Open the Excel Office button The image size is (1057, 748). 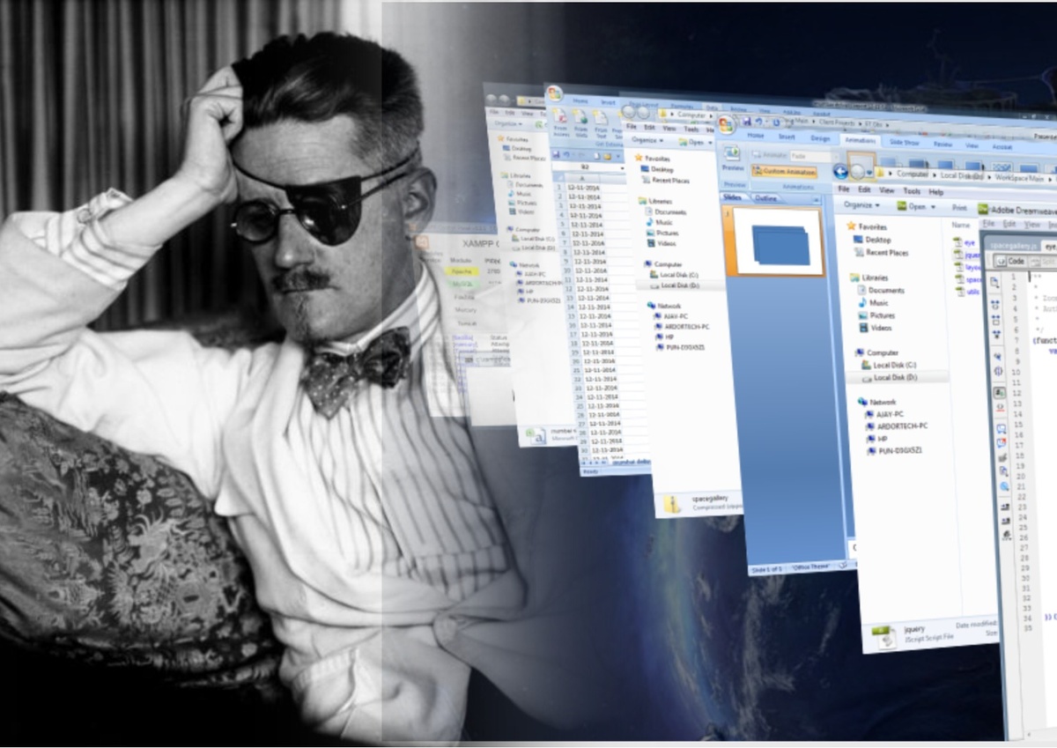(554, 93)
